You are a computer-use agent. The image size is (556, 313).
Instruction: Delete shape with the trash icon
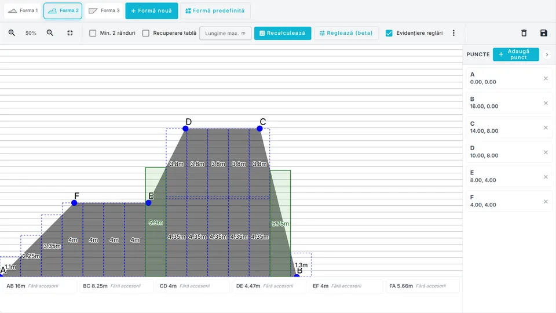coord(524,33)
